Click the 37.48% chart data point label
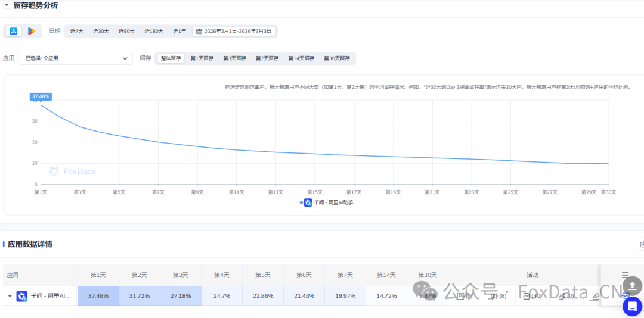 (x=41, y=96)
